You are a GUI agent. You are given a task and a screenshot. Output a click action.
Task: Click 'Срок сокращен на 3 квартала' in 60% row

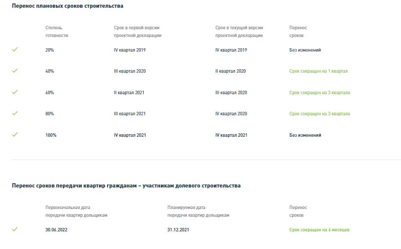click(x=320, y=92)
